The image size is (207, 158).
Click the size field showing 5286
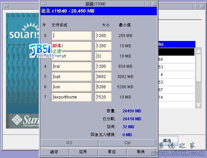tap(103, 87)
